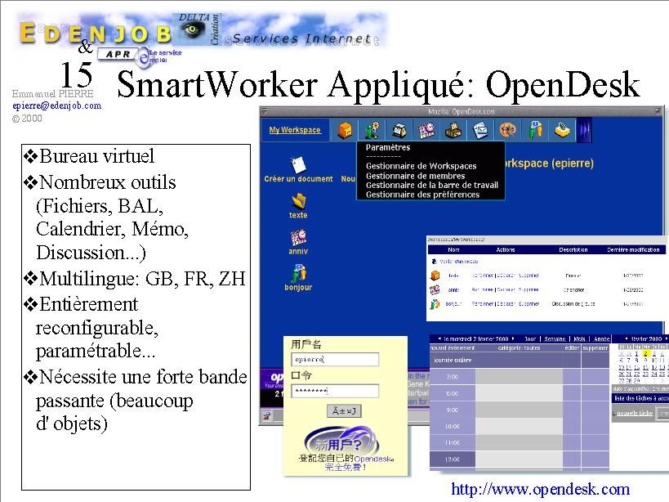Viewport: 669px width, 502px height.
Task: Choose Gestionnaire de la barre de travail
Action: 432,185
